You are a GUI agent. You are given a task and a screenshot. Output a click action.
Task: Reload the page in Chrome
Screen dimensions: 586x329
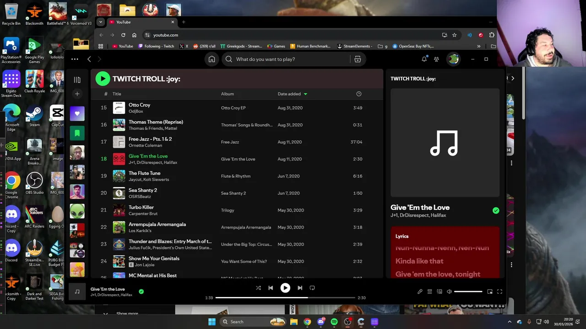(x=123, y=35)
